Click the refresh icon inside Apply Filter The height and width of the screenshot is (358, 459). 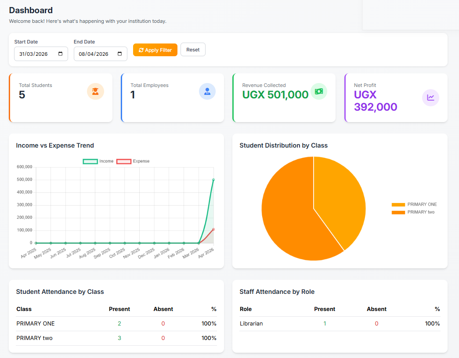click(x=141, y=50)
